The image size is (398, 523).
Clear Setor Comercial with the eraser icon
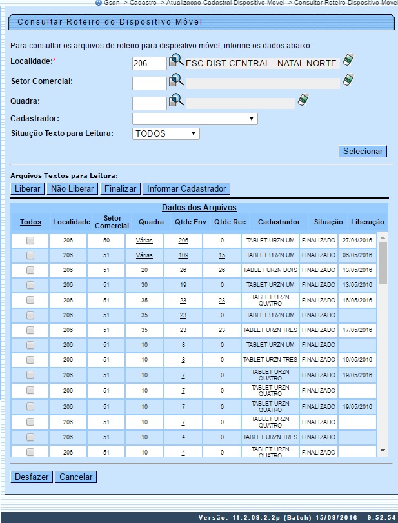348,81
